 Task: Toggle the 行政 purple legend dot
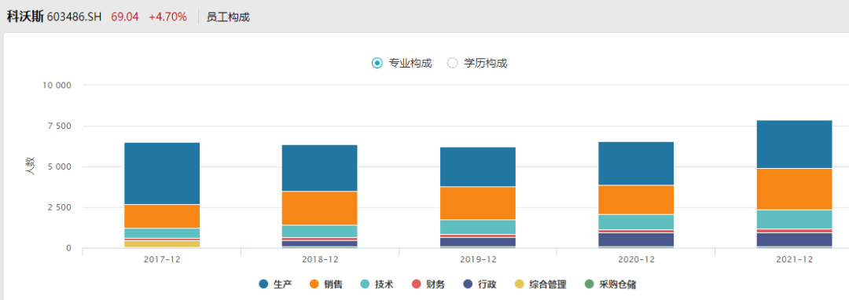pos(467,284)
